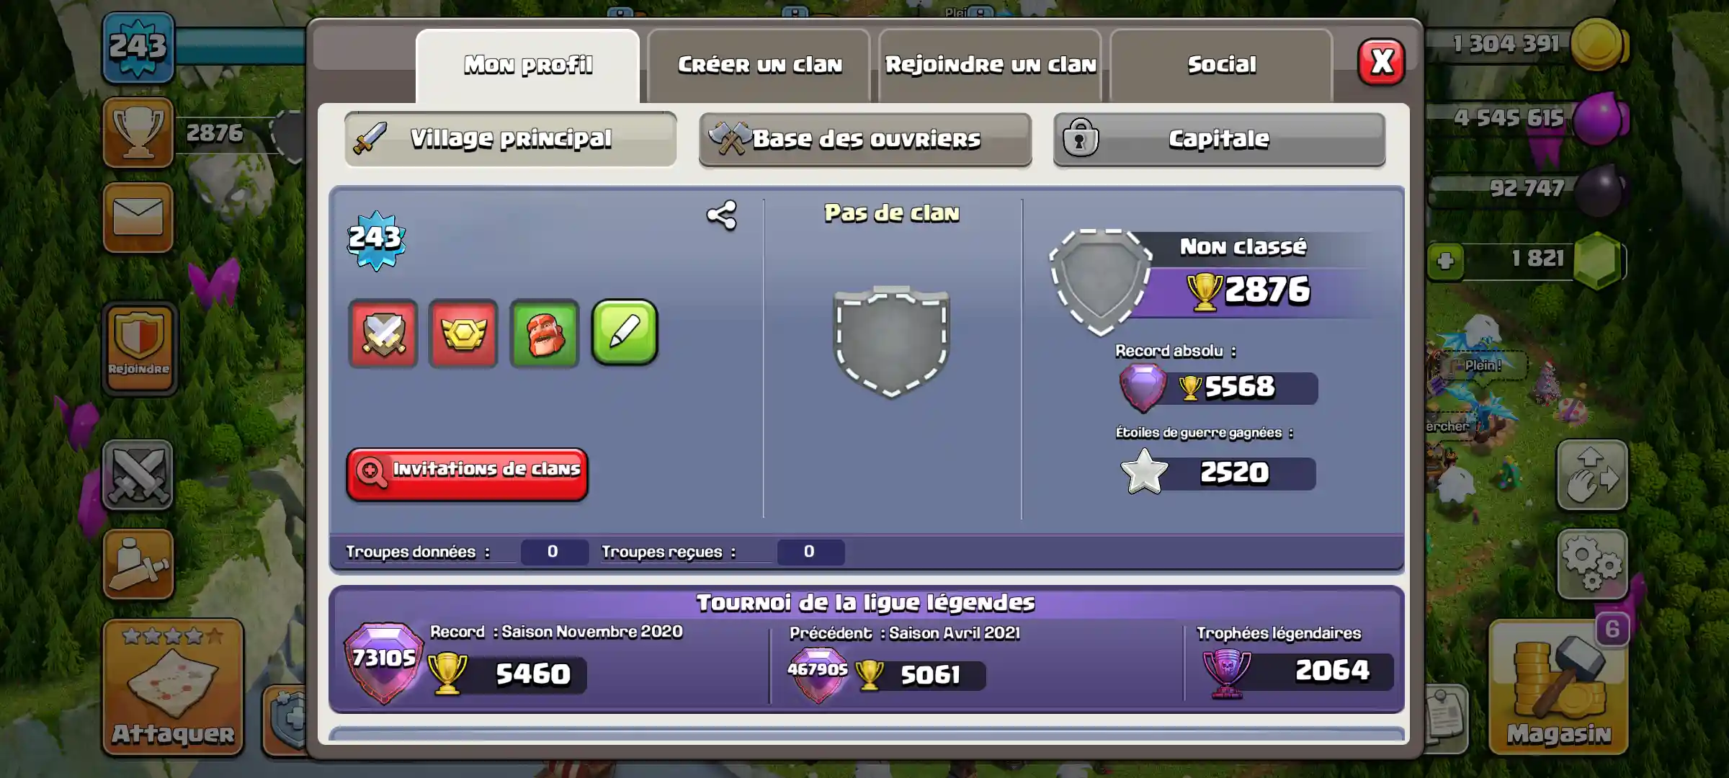Open the layout editor hand icon
Screen dimensions: 1729x778
1592,475
